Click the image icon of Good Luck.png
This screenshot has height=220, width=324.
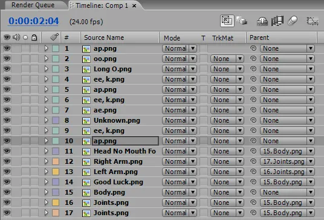click(x=86, y=183)
